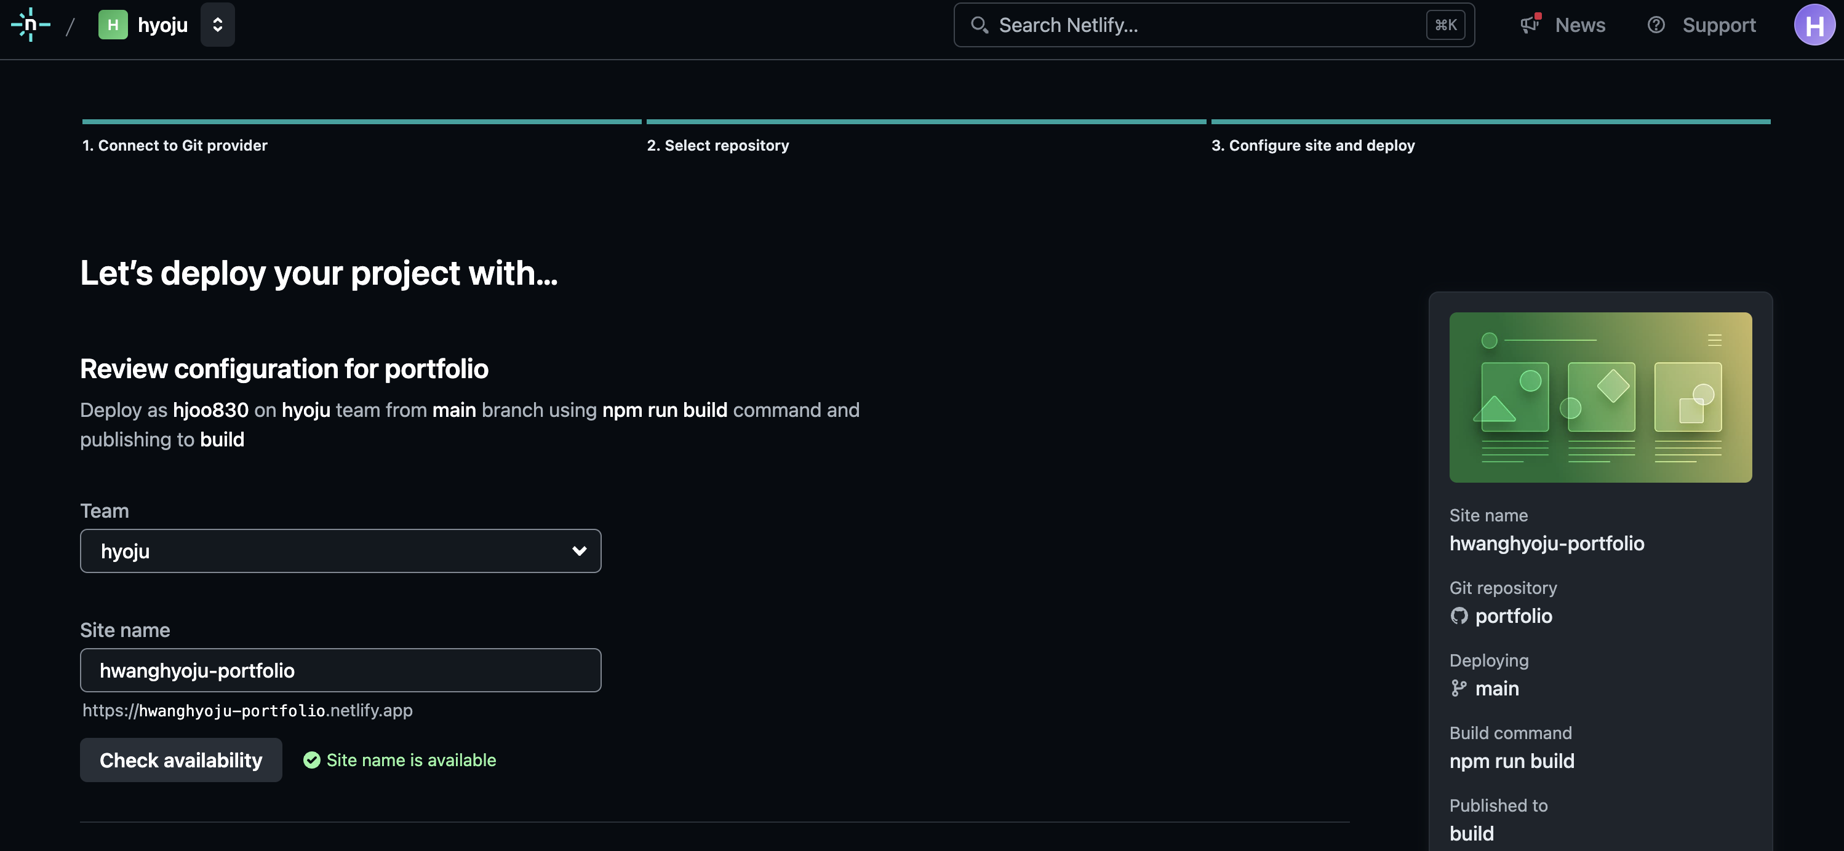This screenshot has width=1844, height=851.
Task: Open the team switcher arrows button
Action: 218,25
